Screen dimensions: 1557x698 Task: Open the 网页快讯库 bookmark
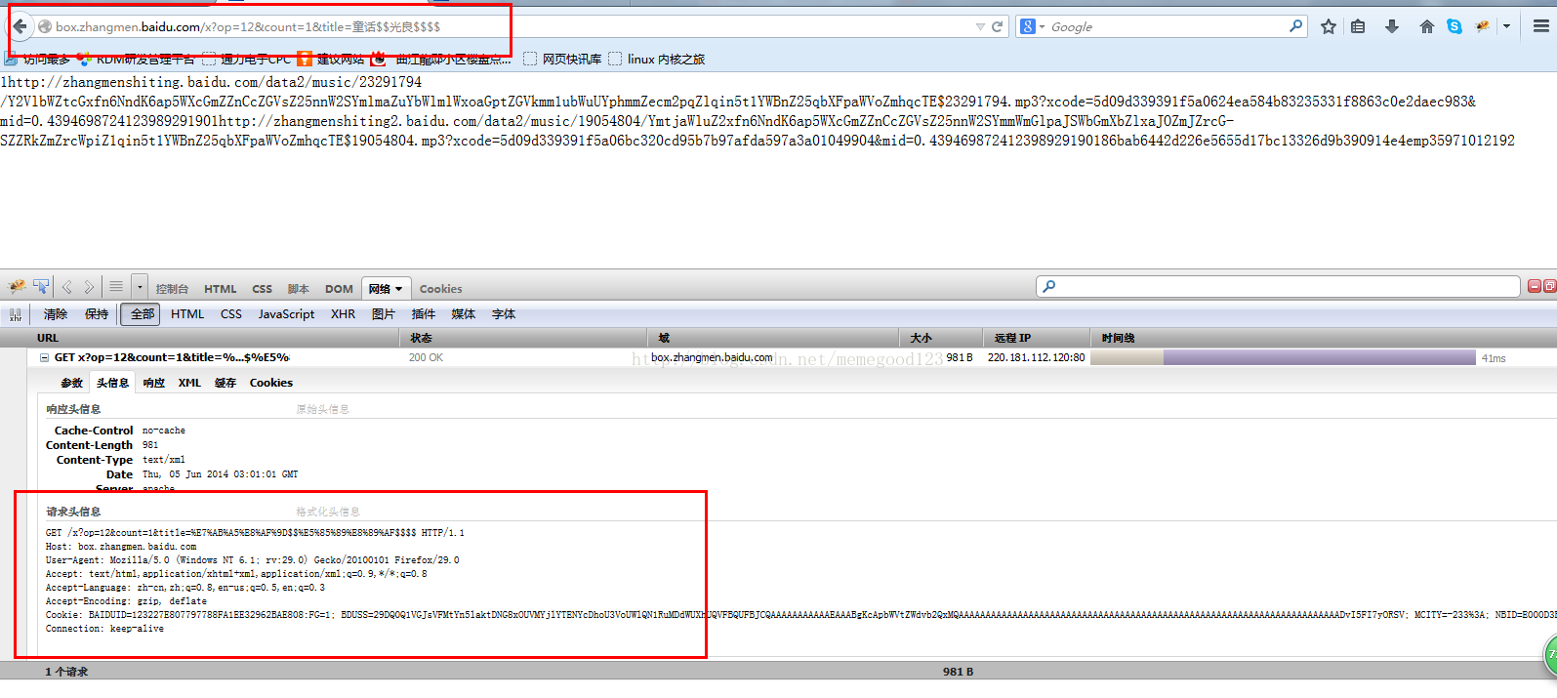coord(562,60)
